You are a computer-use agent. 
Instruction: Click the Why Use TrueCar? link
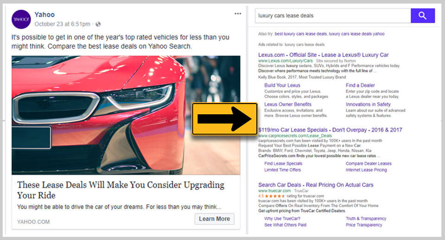click(x=282, y=219)
